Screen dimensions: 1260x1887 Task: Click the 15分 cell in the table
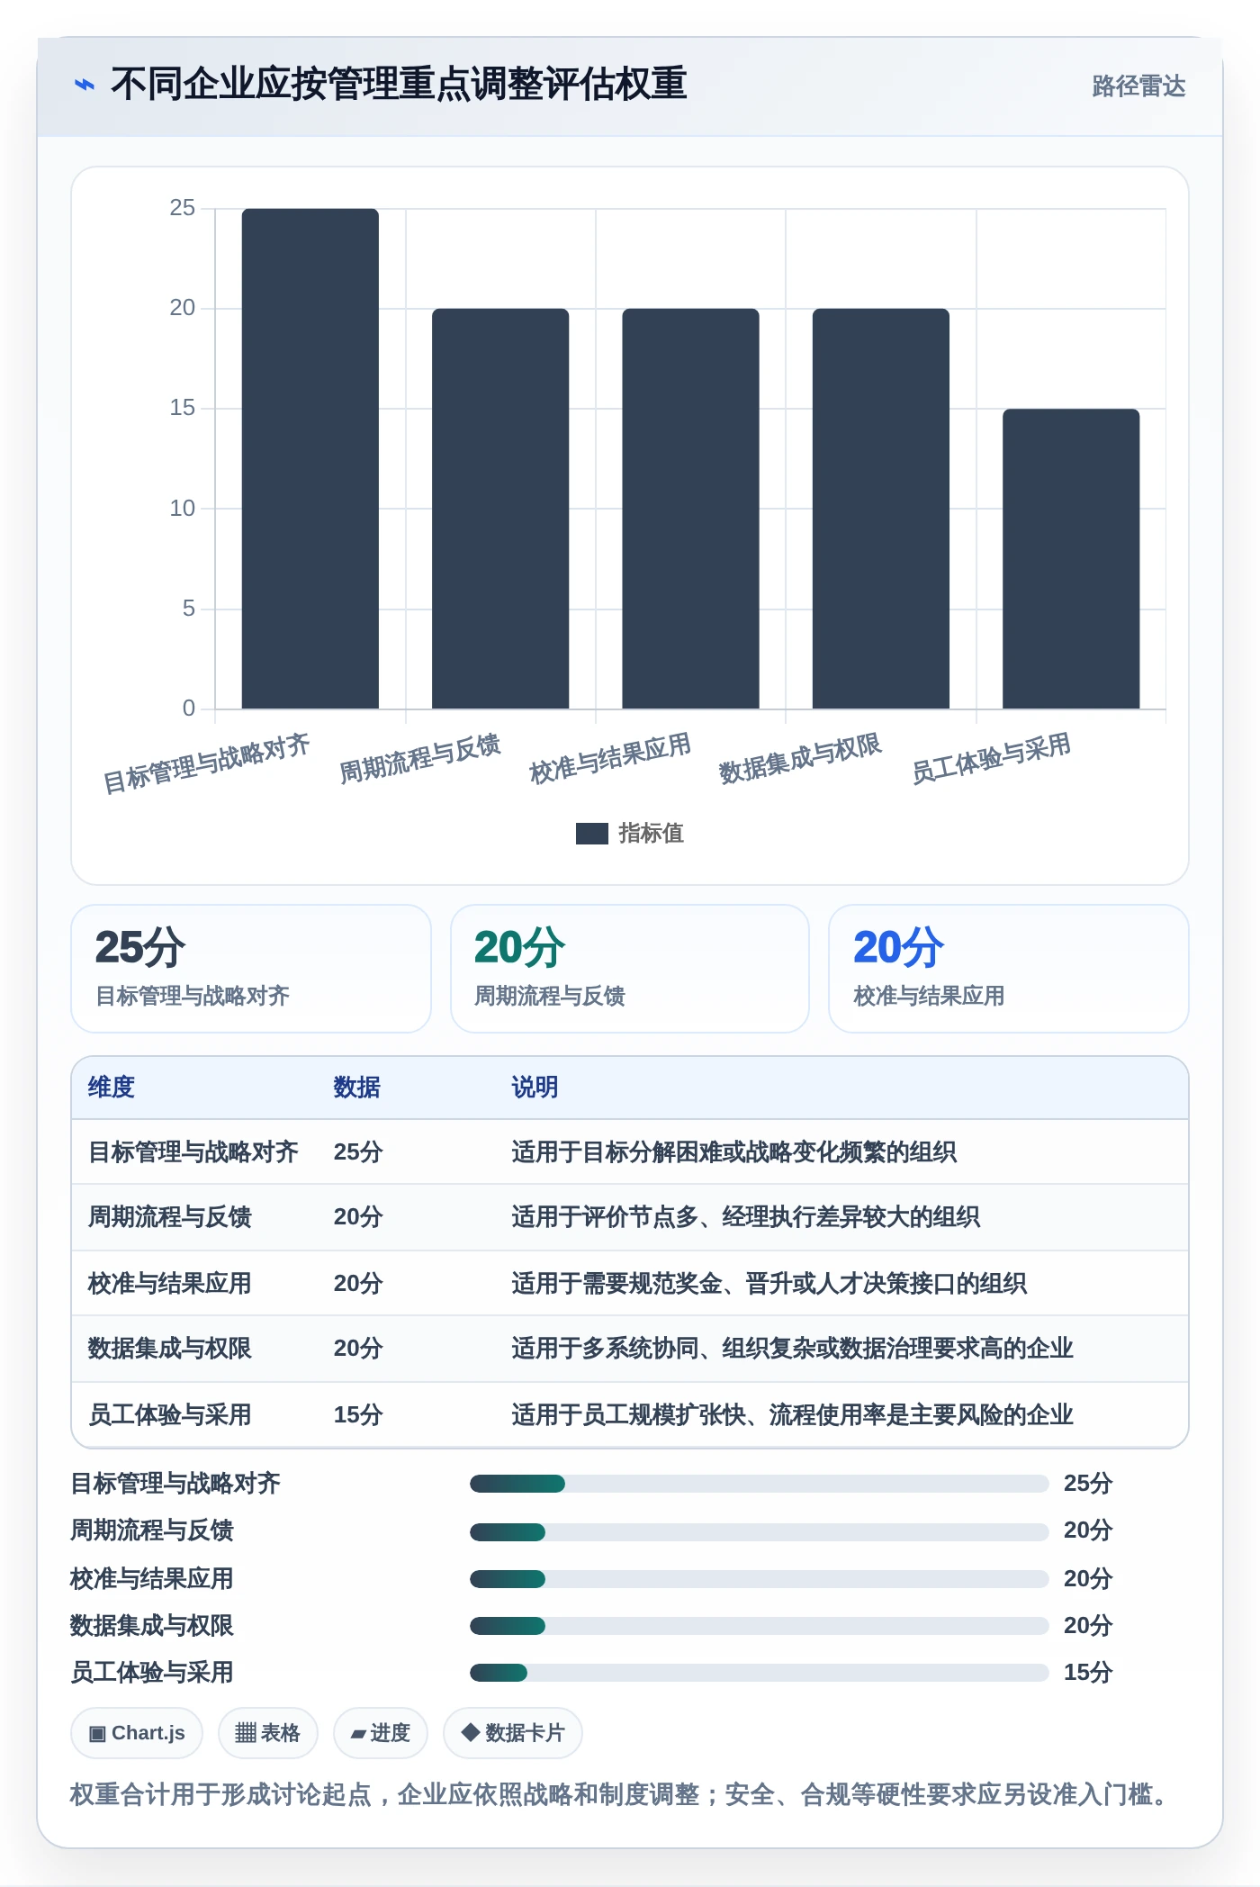pyautogui.click(x=358, y=1414)
